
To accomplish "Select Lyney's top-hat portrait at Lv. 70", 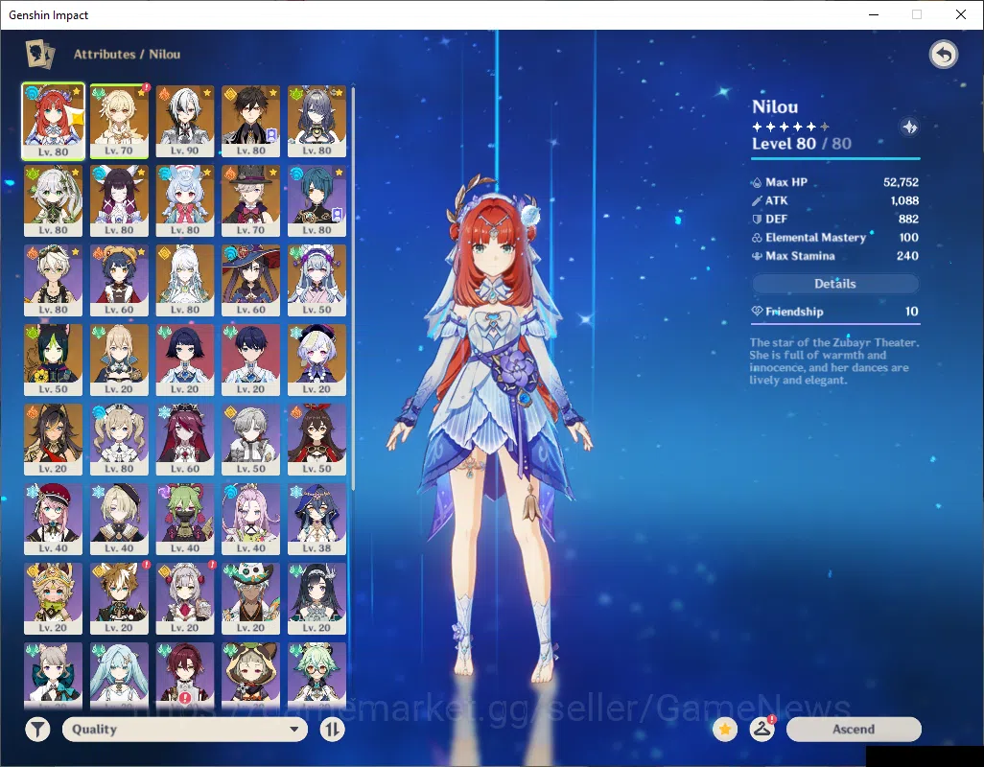I will coord(251,200).
